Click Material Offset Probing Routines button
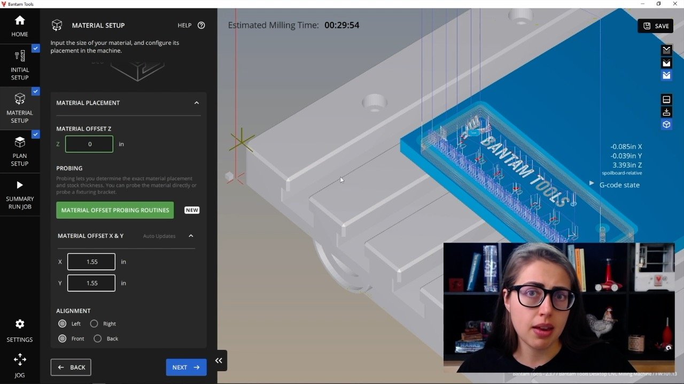 coord(115,210)
